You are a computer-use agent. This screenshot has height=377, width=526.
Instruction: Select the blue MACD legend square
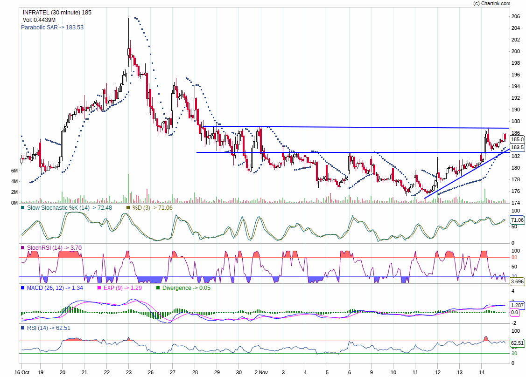click(23, 288)
